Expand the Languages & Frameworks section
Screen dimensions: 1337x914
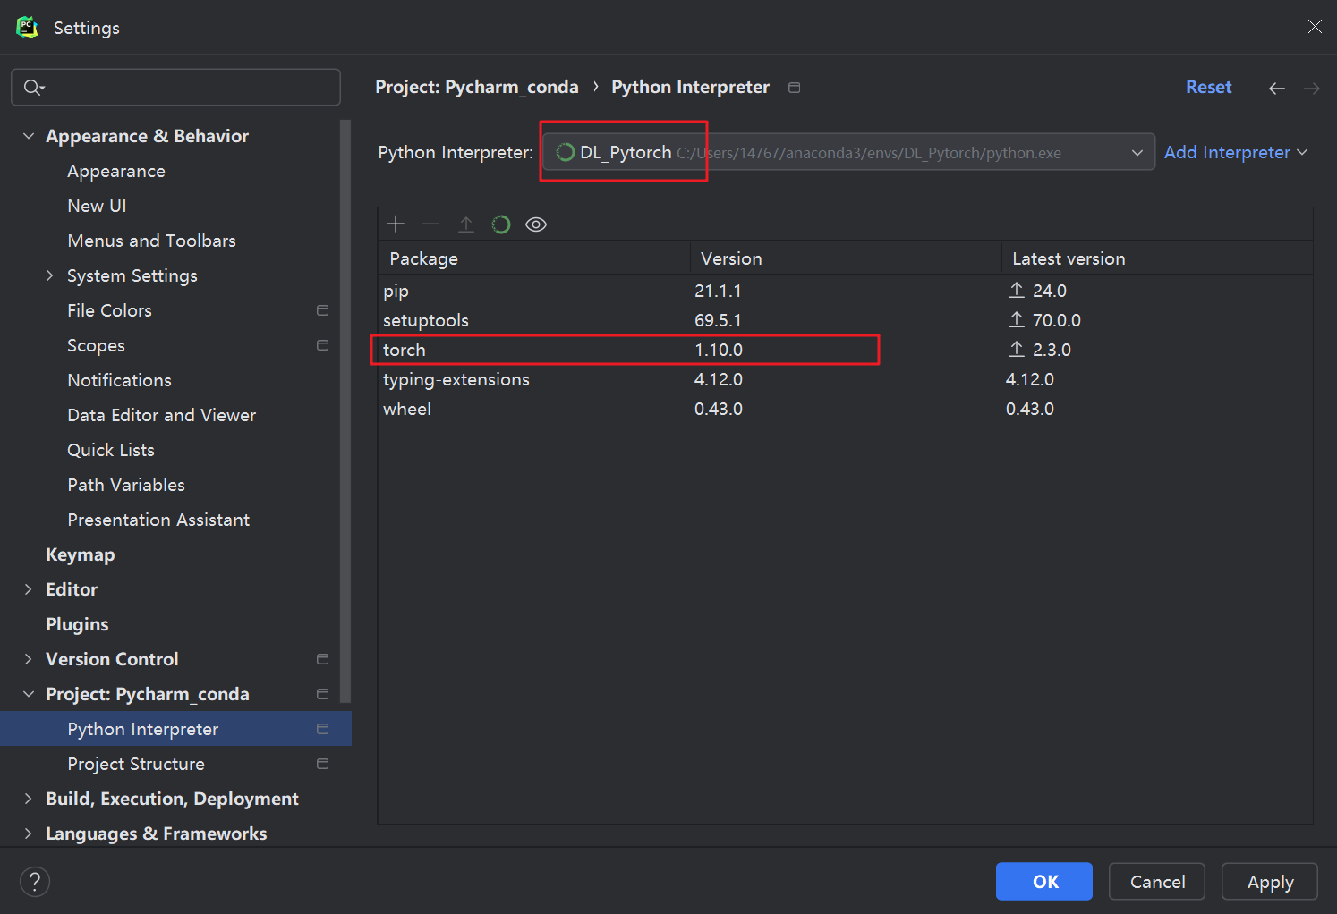pyautogui.click(x=29, y=834)
